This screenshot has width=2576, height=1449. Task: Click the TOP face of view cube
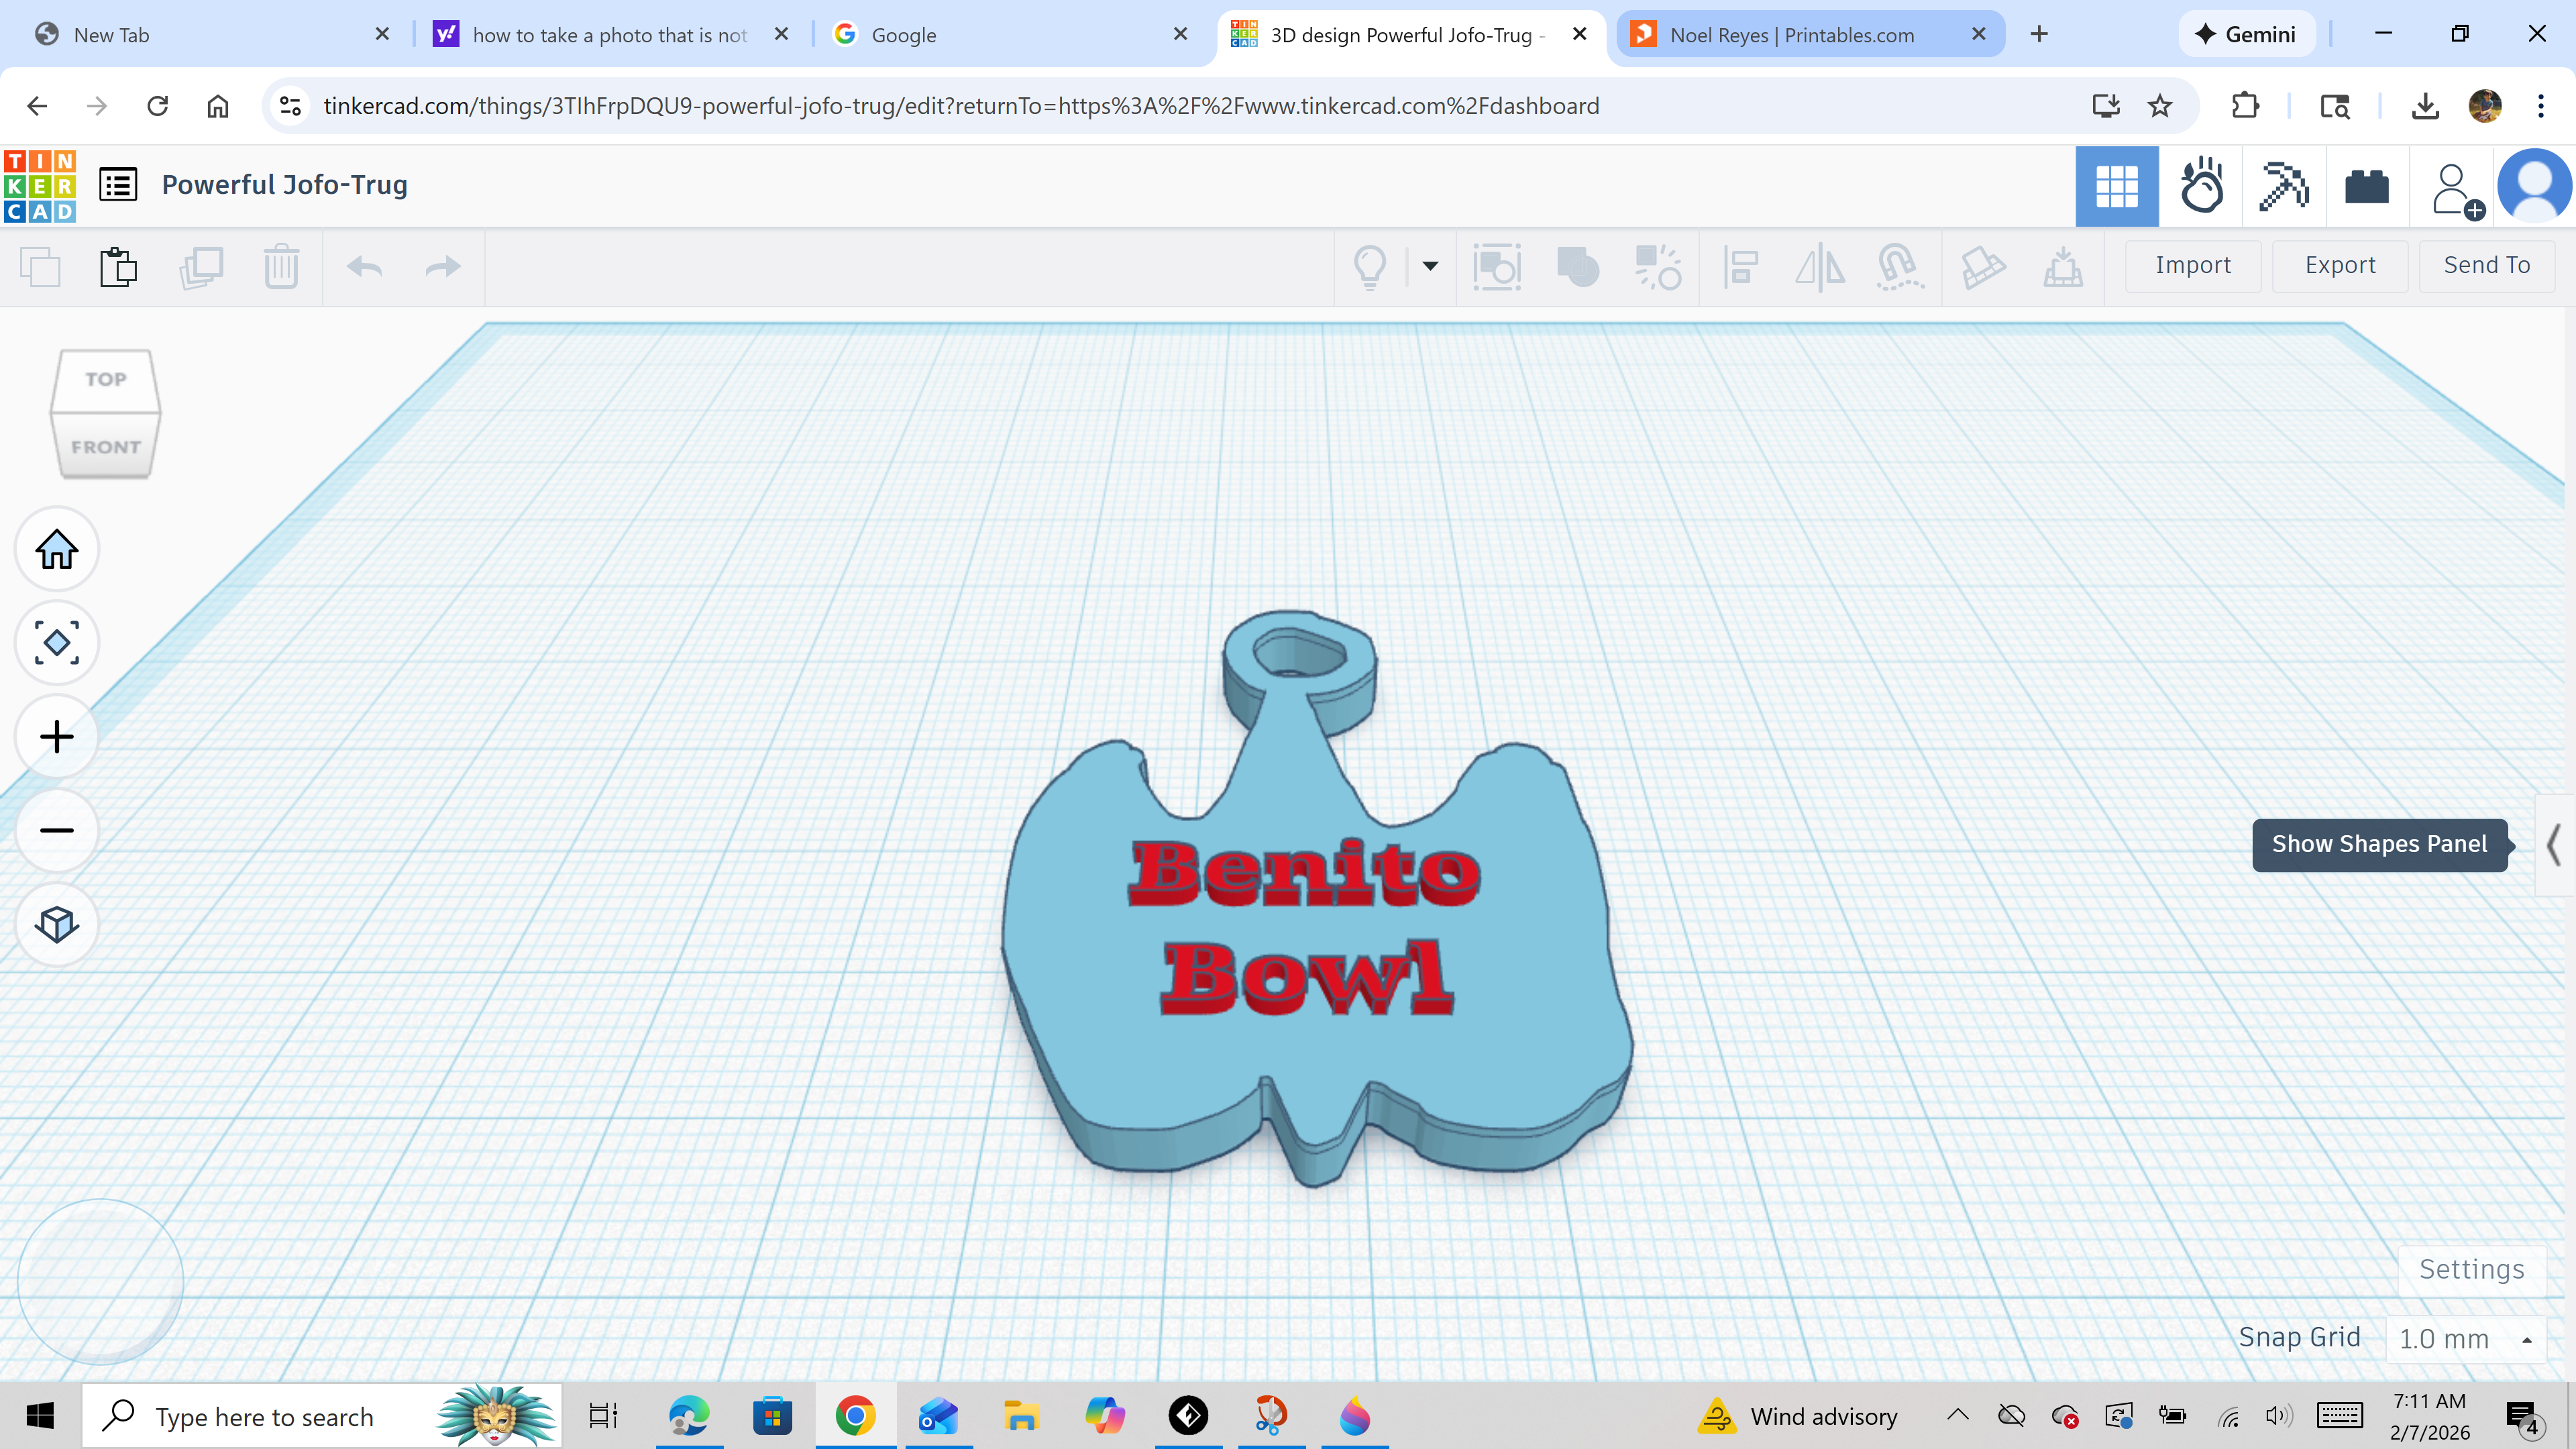pyautogui.click(x=105, y=379)
